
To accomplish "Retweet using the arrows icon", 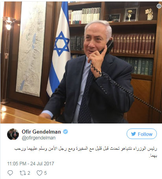I will click(23, 173).
